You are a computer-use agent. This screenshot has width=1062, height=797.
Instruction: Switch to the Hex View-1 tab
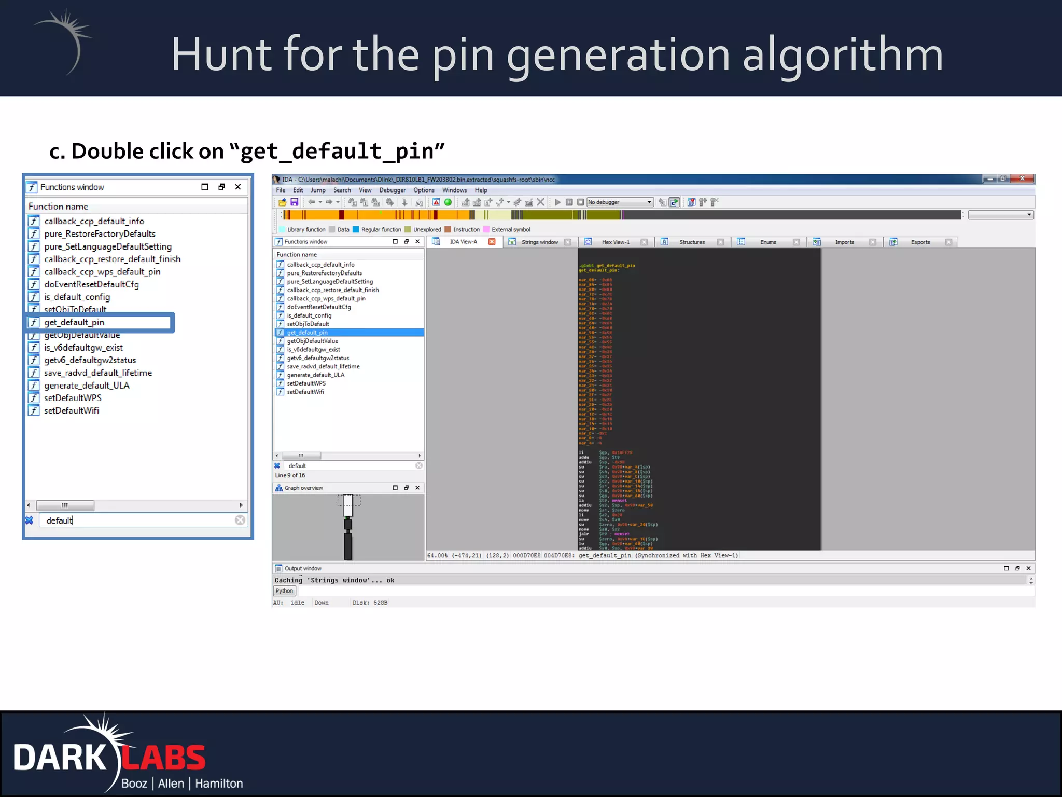point(616,242)
